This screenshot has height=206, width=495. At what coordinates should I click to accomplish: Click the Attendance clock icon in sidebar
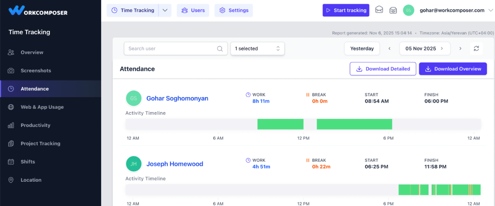coord(11,89)
